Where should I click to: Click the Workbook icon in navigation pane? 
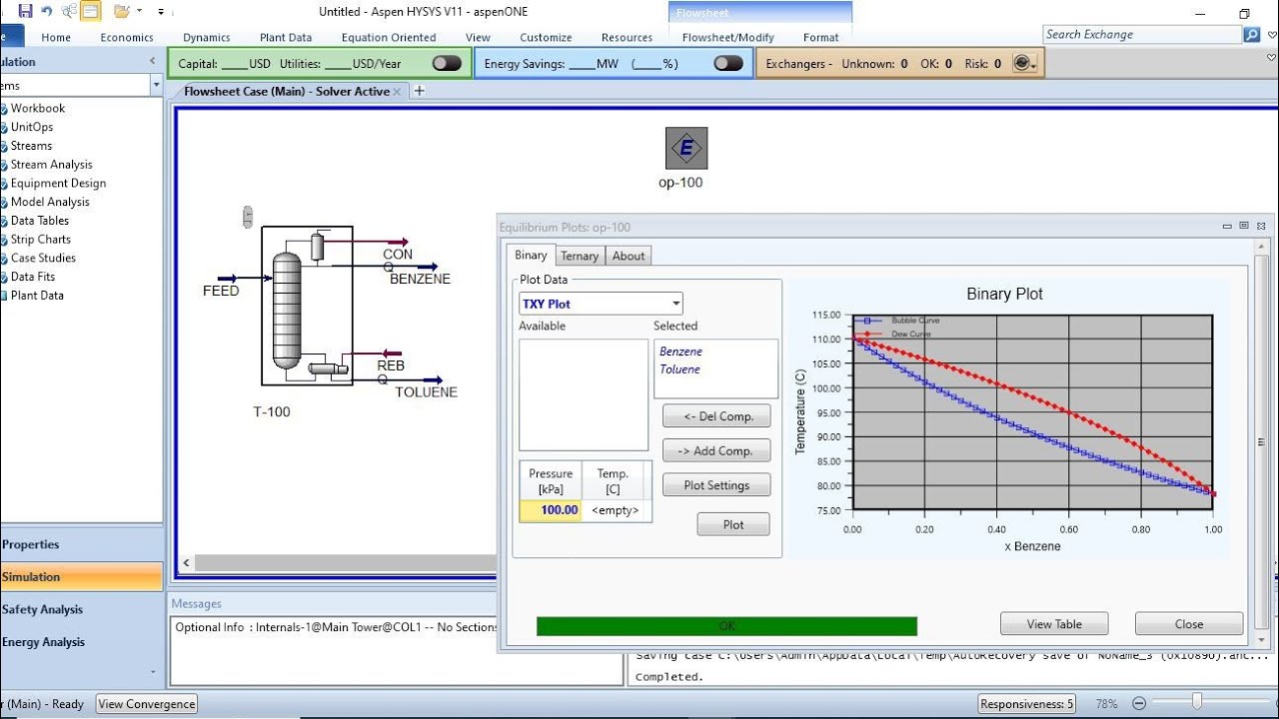click(3, 109)
